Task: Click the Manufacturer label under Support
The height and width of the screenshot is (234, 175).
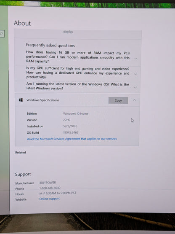Action: 24,183
